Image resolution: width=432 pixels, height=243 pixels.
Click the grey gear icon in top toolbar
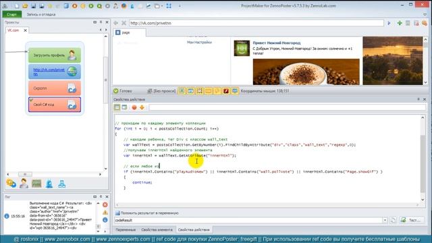click(108, 6)
